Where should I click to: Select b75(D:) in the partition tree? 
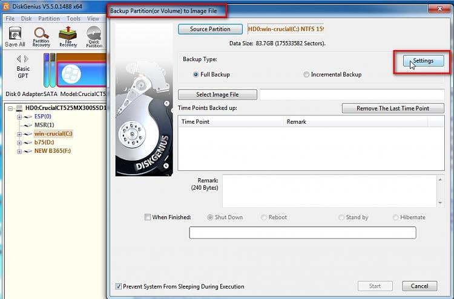click(x=44, y=142)
